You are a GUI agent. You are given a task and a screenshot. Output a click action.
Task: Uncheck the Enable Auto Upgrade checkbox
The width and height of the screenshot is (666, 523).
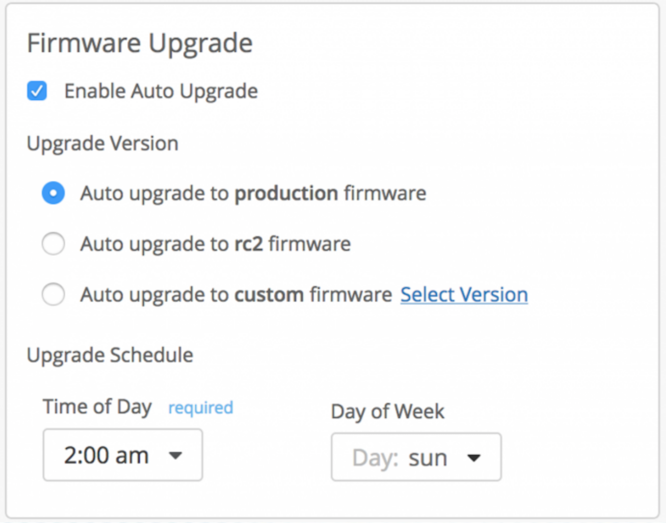pyautogui.click(x=37, y=91)
